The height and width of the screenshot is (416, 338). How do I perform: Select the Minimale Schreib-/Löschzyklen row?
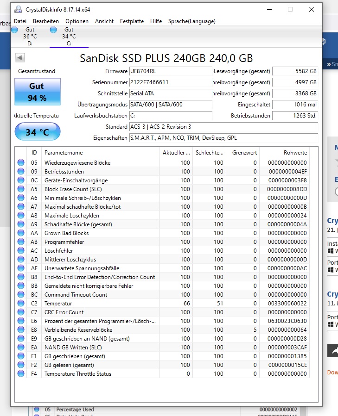(162, 198)
